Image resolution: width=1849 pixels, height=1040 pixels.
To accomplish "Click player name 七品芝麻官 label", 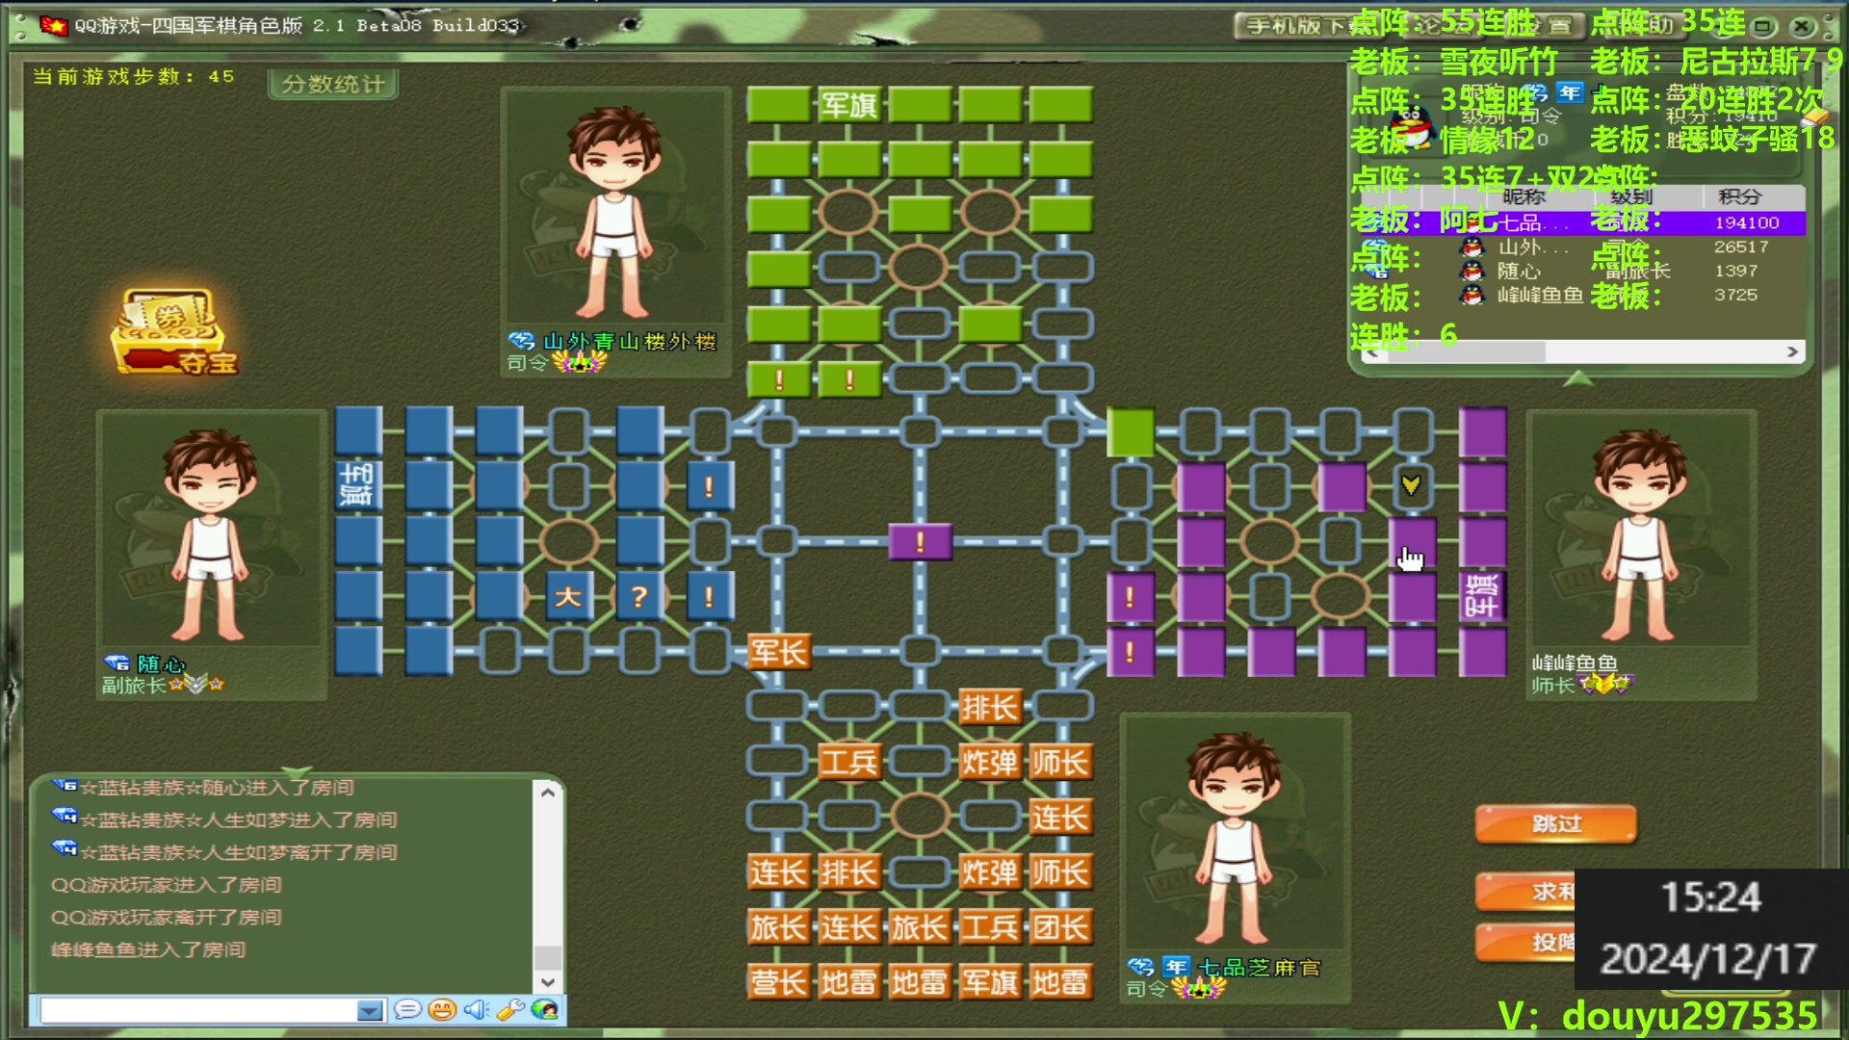I will (1259, 967).
